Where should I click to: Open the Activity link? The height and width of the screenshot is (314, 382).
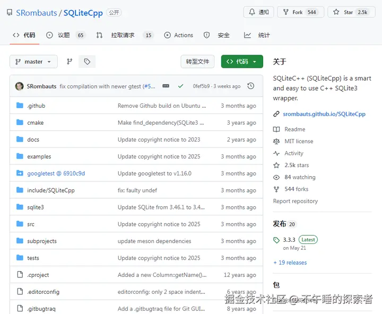point(294,153)
